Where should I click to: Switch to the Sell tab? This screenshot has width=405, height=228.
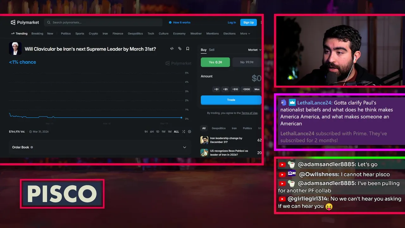[x=212, y=50]
